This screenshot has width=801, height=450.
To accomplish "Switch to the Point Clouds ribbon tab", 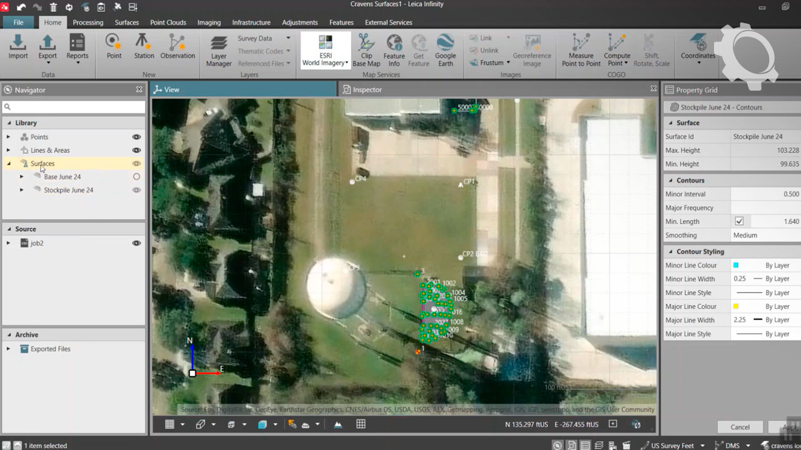I will tap(168, 22).
